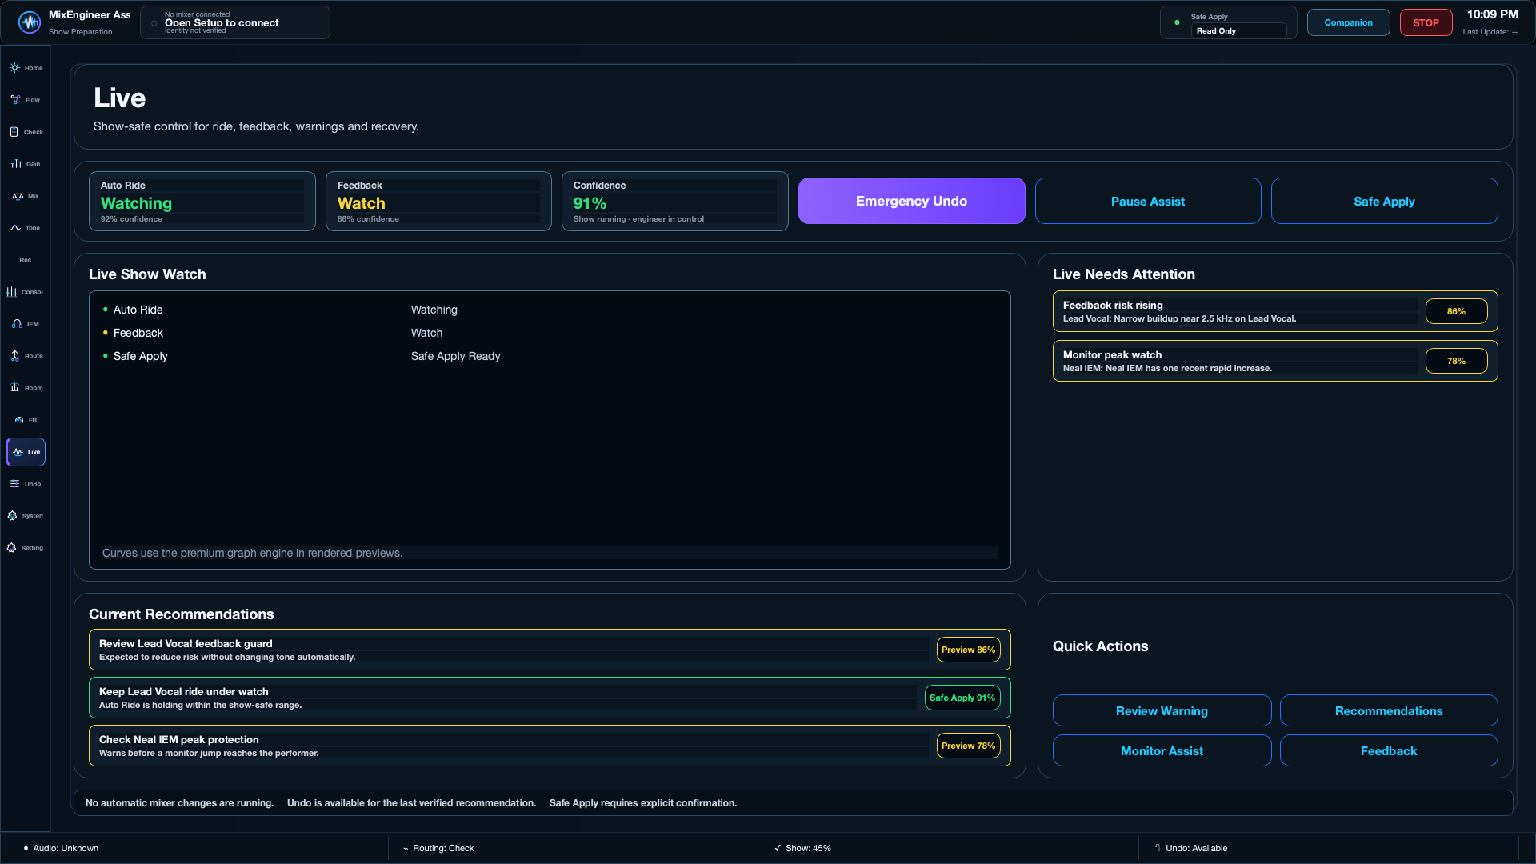Image resolution: width=1536 pixels, height=864 pixels.
Task: Click the 86% badge on feedback risk alert
Action: pyautogui.click(x=1456, y=311)
